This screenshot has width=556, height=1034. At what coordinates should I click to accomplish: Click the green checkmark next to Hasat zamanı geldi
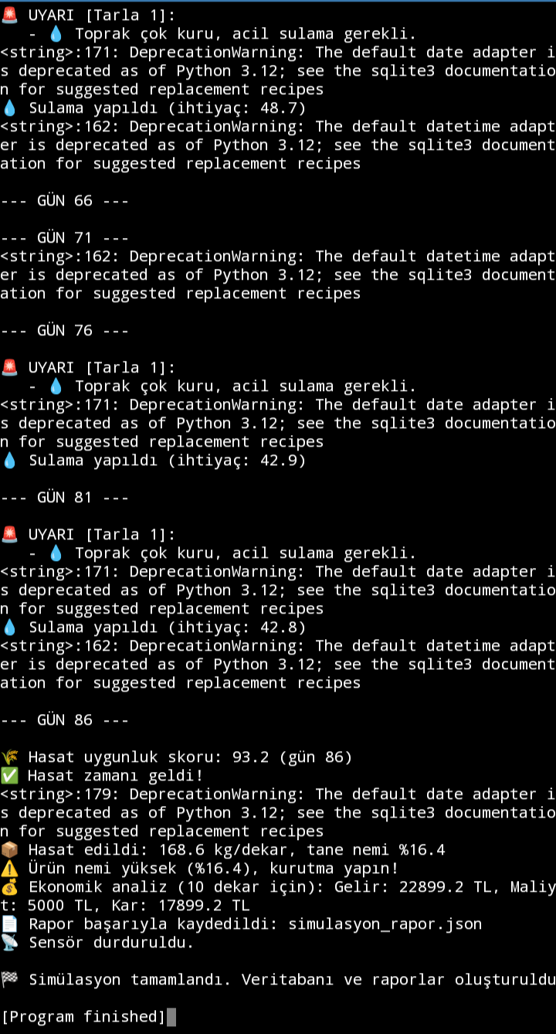9,776
